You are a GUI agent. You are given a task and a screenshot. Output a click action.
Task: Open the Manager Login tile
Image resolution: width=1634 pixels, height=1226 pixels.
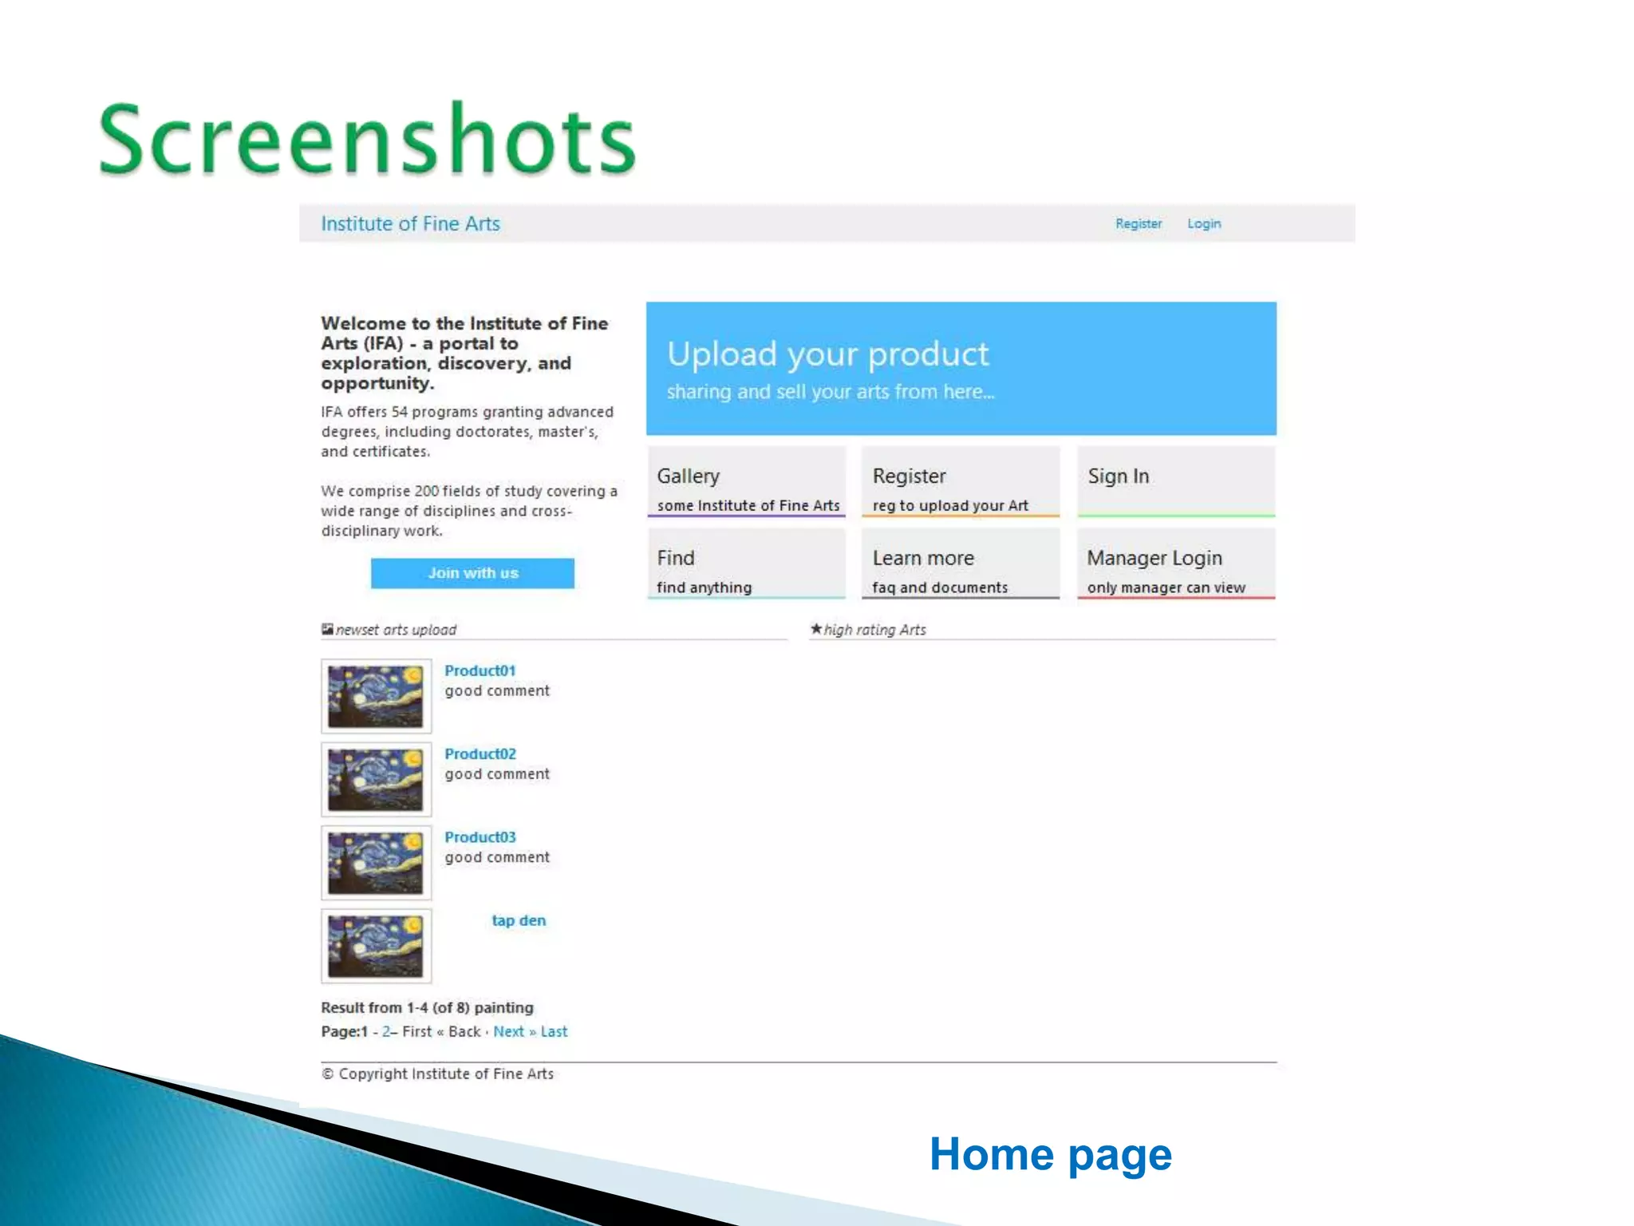tap(1176, 564)
